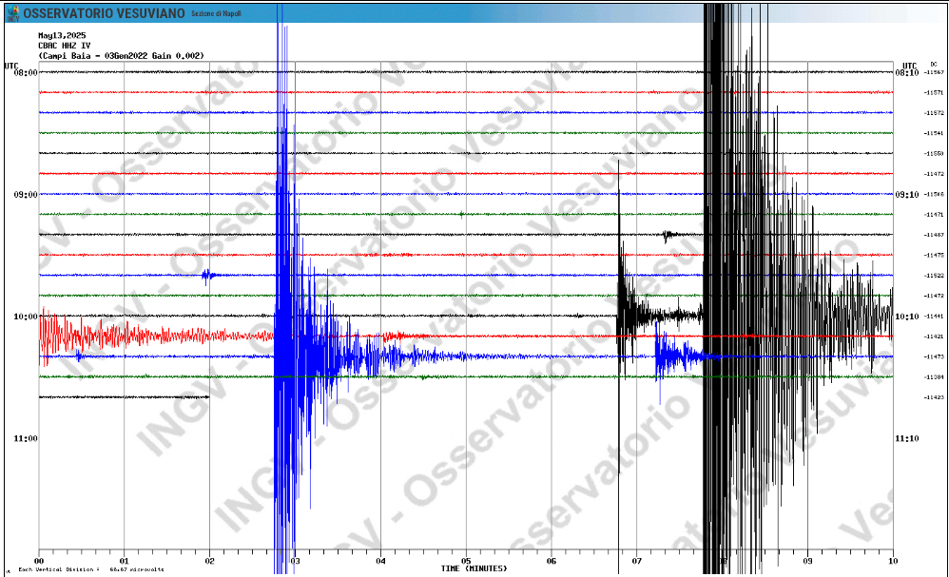
Task: Click '(Campi Baia - 03Gen2022 Gain 0.002)' line
Action: click(x=121, y=56)
